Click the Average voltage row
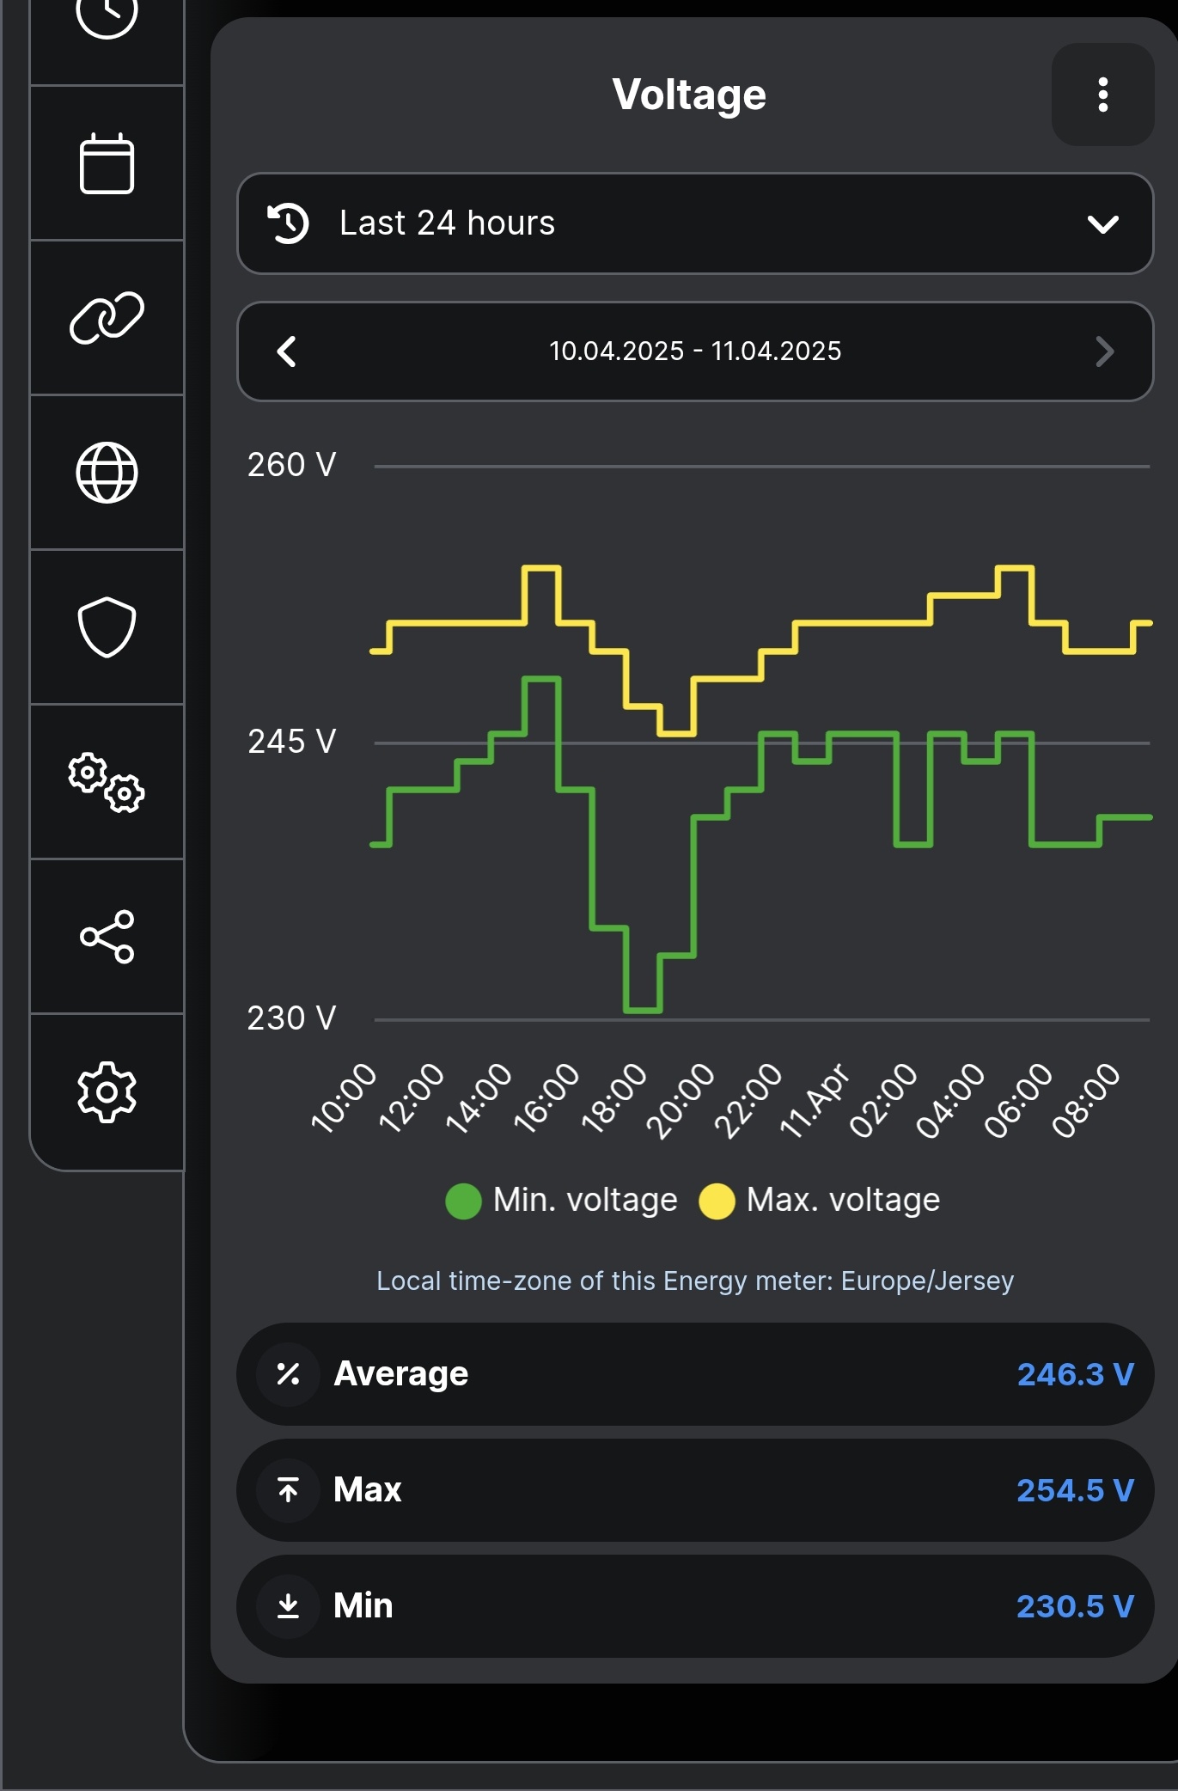 (694, 1374)
